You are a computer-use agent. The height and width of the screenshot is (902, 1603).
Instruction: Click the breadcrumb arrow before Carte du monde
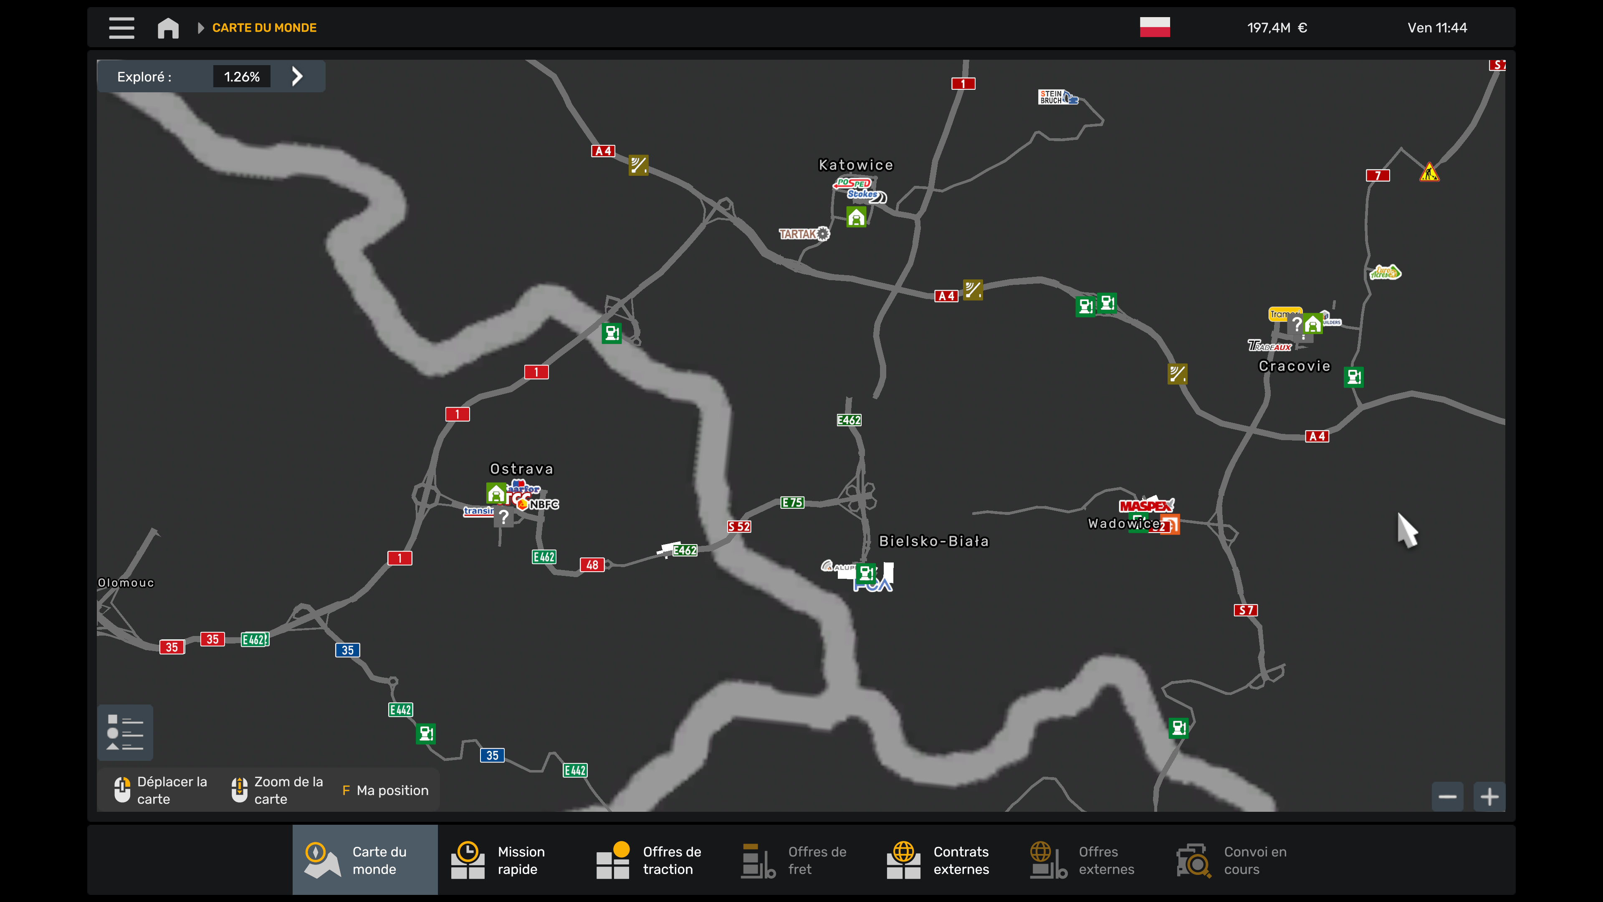(200, 28)
